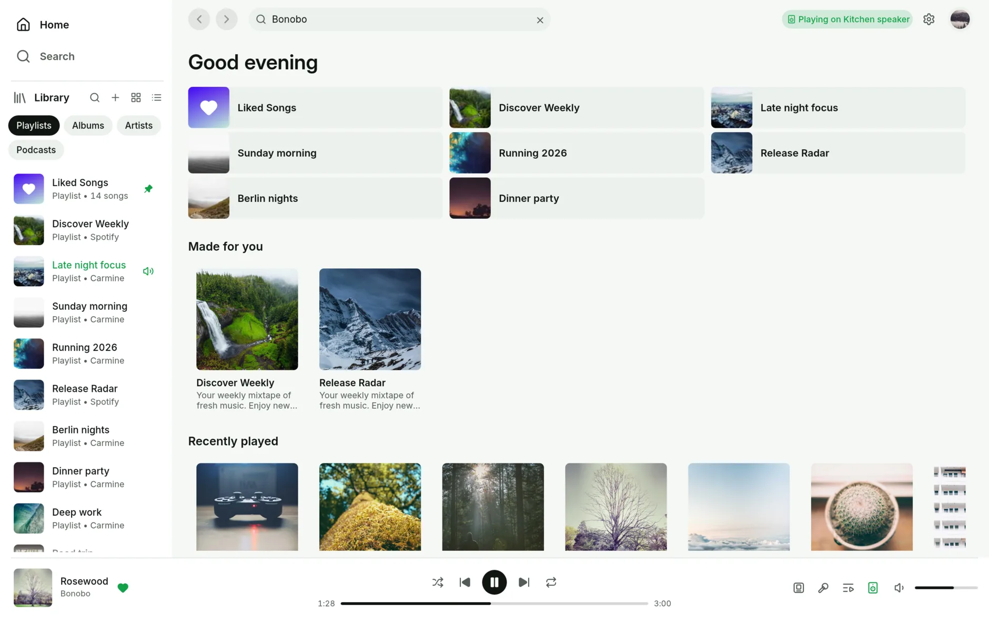Skip to the previous track
Image resolution: width=989 pixels, height=618 pixels.
(x=465, y=582)
